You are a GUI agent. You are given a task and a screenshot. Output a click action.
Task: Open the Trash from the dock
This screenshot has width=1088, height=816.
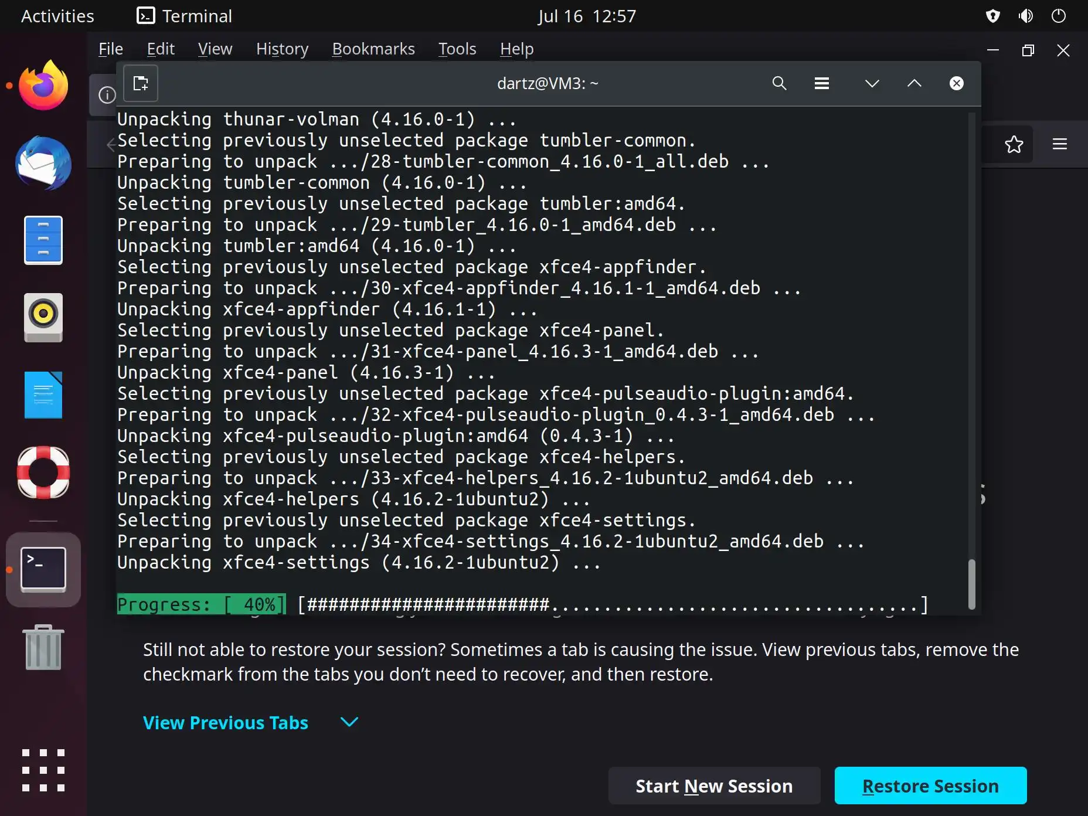pyautogui.click(x=43, y=647)
